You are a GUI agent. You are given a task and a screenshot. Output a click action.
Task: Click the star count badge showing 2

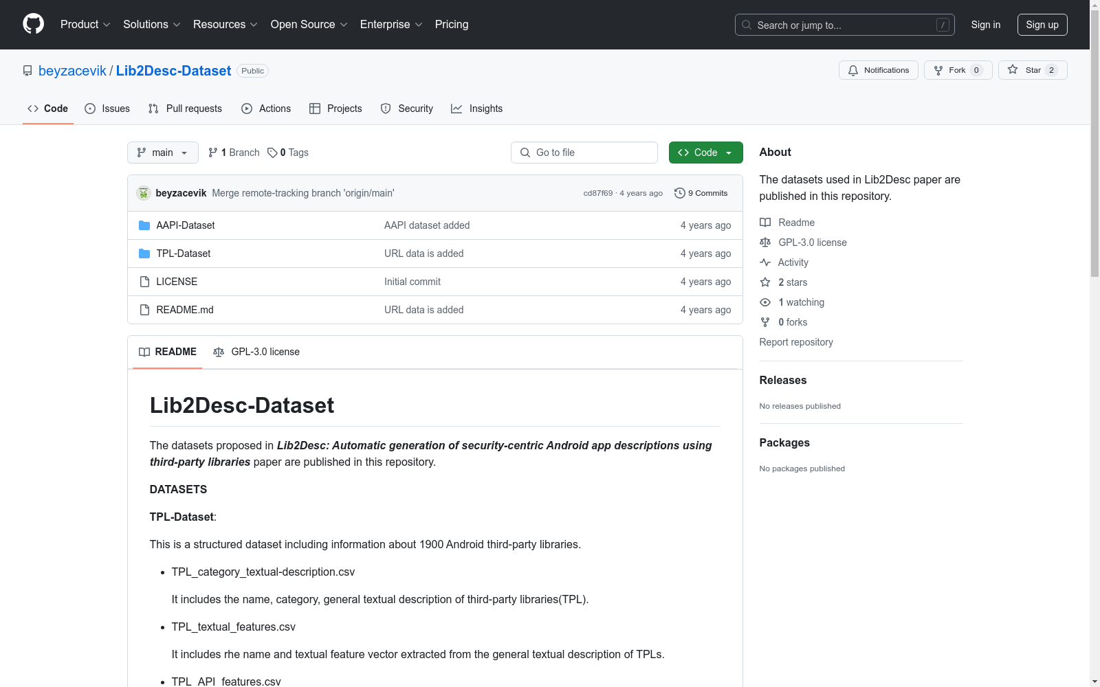pyautogui.click(x=1051, y=70)
